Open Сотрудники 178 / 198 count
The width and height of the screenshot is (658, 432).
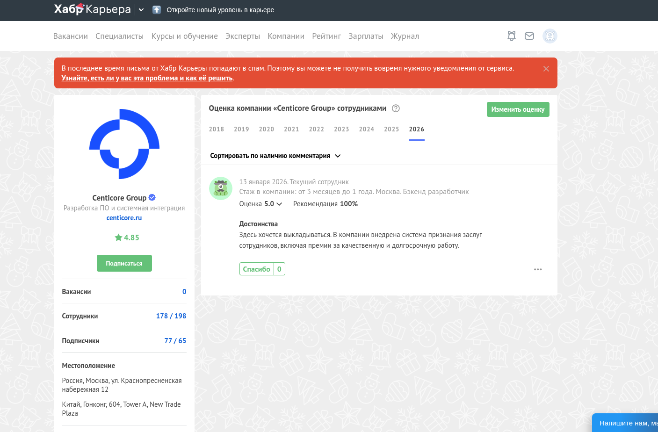pyautogui.click(x=124, y=316)
